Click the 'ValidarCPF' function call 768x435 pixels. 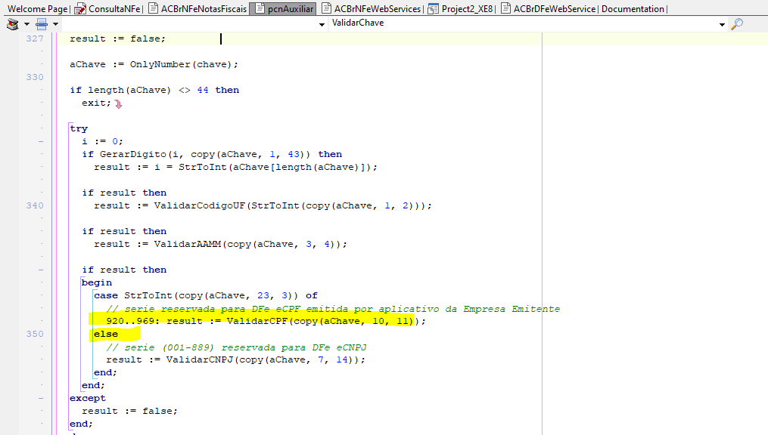(x=257, y=321)
